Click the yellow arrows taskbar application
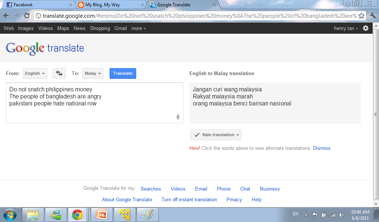This screenshot has height=222, width=379. pyautogui.click(x=125, y=215)
